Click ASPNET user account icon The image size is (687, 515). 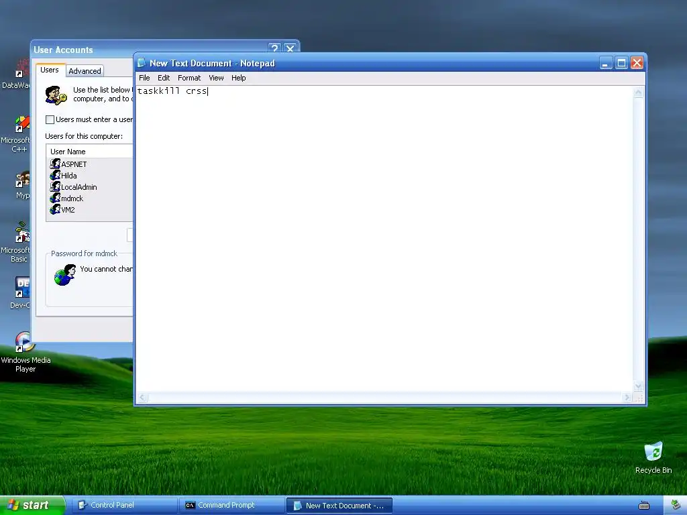tap(55, 164)
